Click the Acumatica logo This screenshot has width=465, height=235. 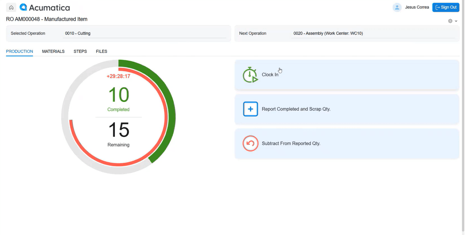[45, 8]
